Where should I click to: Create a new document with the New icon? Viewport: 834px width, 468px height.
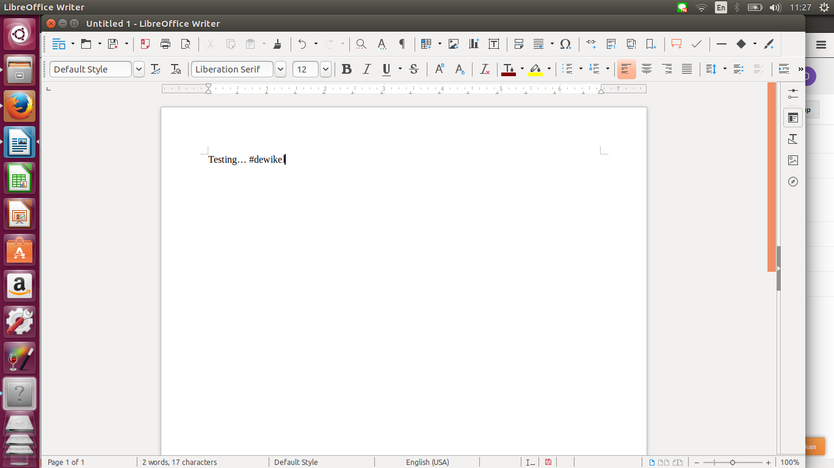tap(59, 44)
